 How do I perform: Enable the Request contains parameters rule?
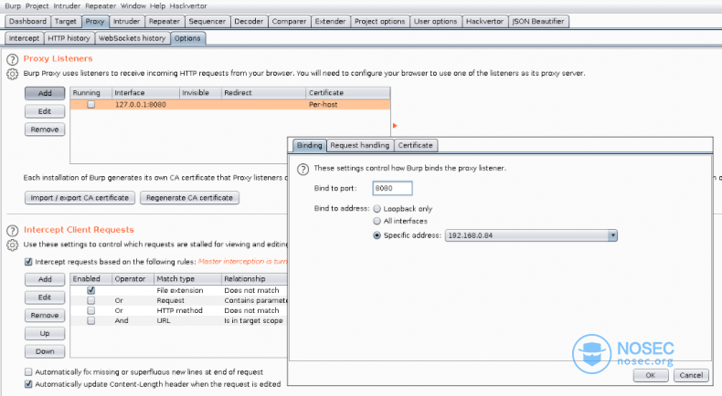[91, 300]
